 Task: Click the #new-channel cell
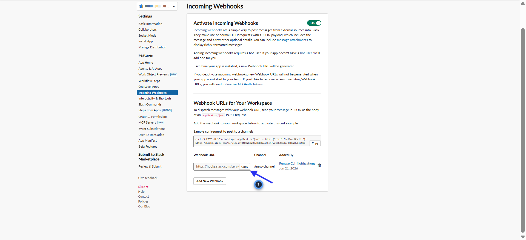264,166
